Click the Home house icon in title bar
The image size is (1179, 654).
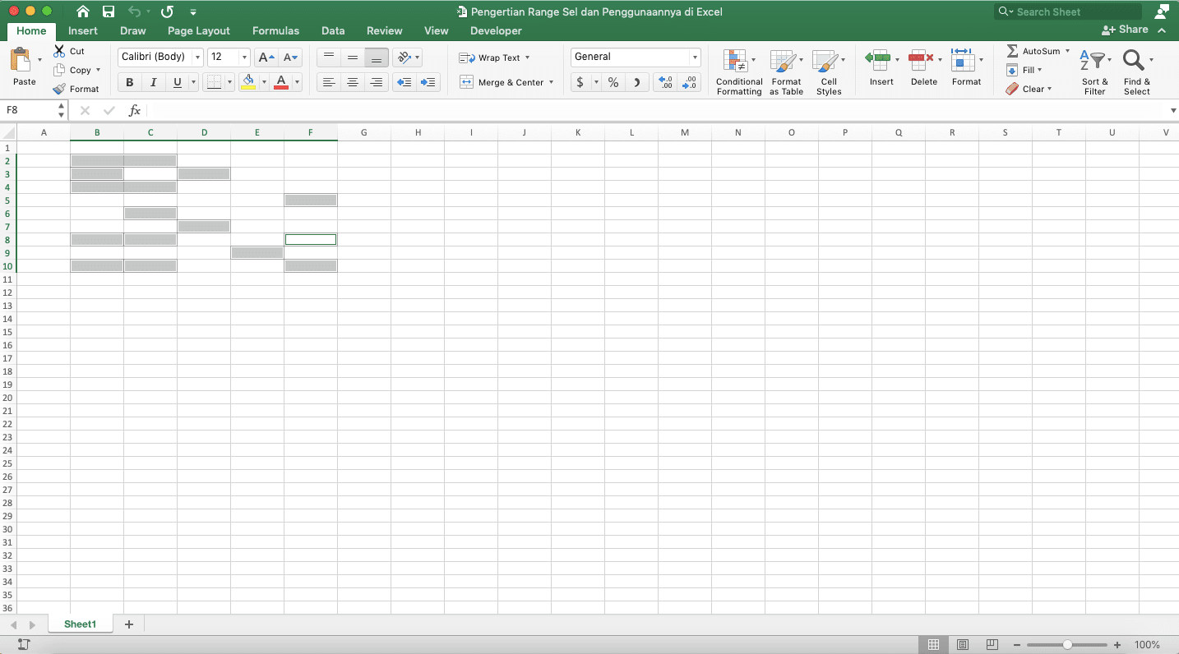(83, 12)
